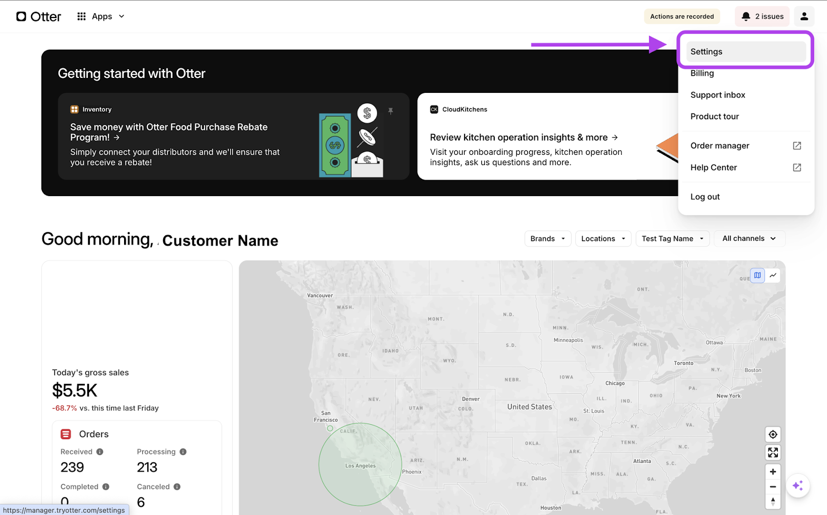Zoom in the map with plus button
The height and width of the screenshot is (515, 827).
pyautogui.click(x=773, y=472)
